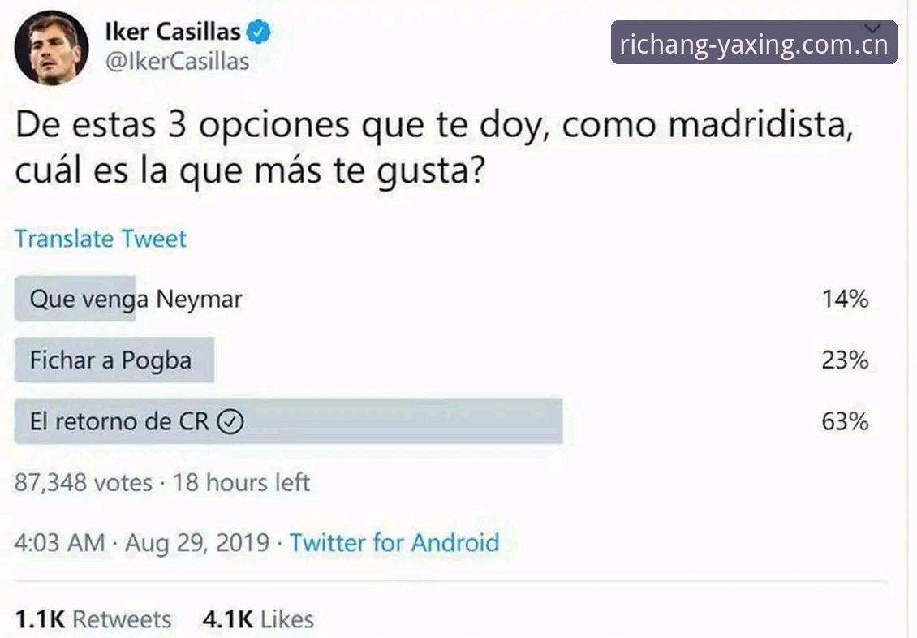This screenshot has height=638, width=917.
Task: Click the 23% poll result
Action: coord(845,360)
